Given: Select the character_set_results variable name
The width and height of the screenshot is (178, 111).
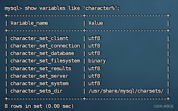Looking at the screenshot, I should click(41, 68).
